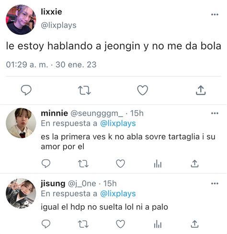The width and height of the screenshot is (227, 234).
Task: Open more options for lixxie's tweet
Action: 215,14
